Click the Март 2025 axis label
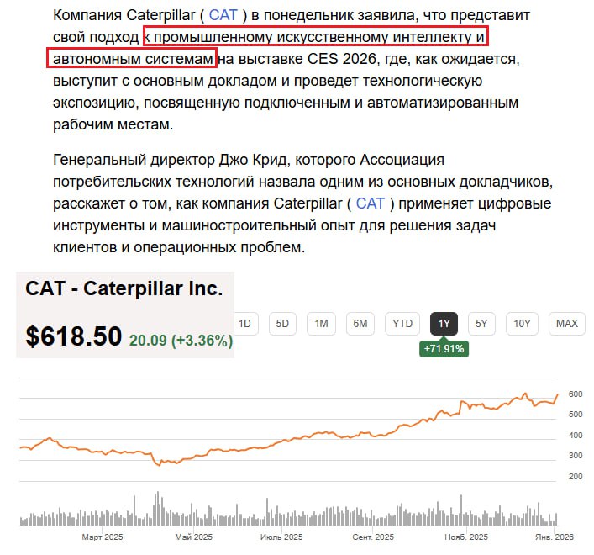The height and width of the screenshot is (555, 594). tap(103, 536)
